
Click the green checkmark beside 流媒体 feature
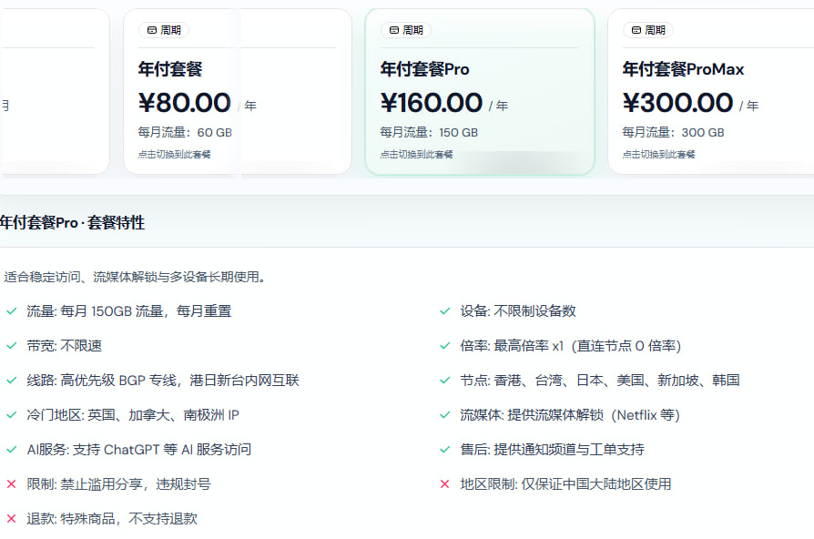(445, 415)
